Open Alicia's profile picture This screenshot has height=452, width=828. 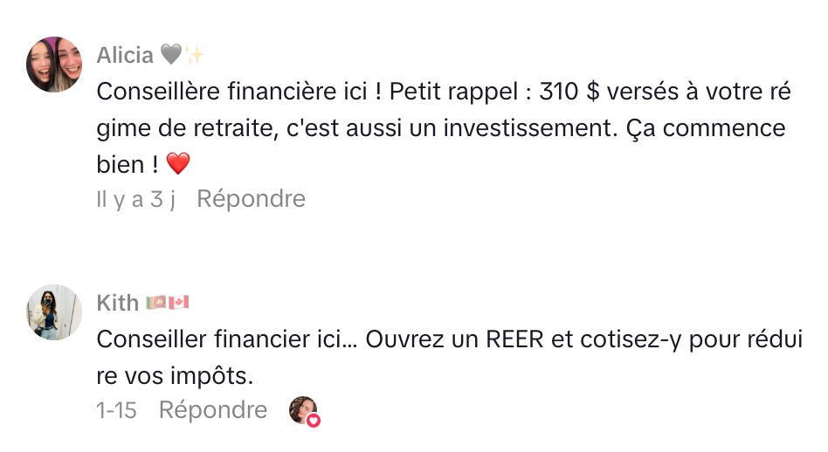[x=54, y=65]
